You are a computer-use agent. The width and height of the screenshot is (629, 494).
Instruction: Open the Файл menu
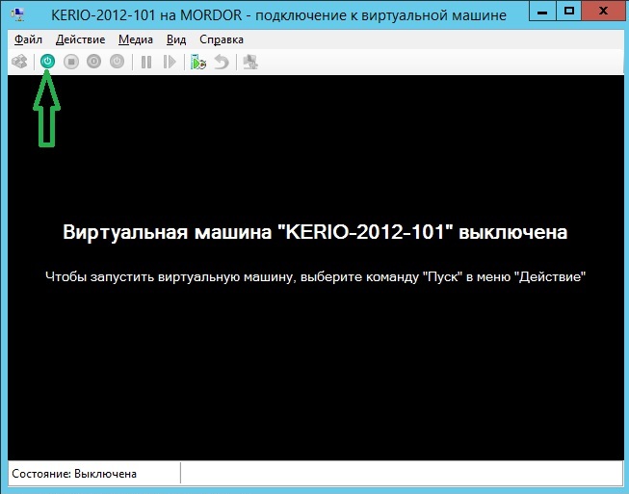[28, 39]
